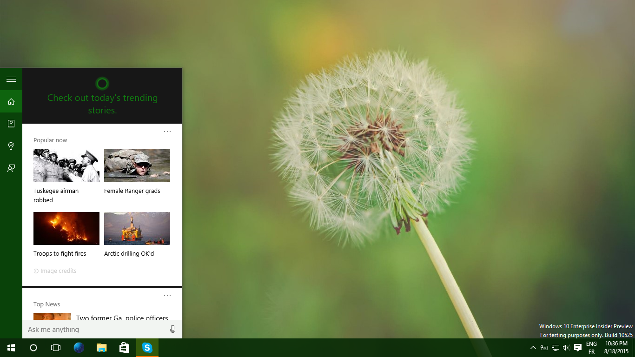Click 'Arctic drilling OK'd' headline
Image resolution: width=635 pixels, height=357 pixels.
[129, 254]
